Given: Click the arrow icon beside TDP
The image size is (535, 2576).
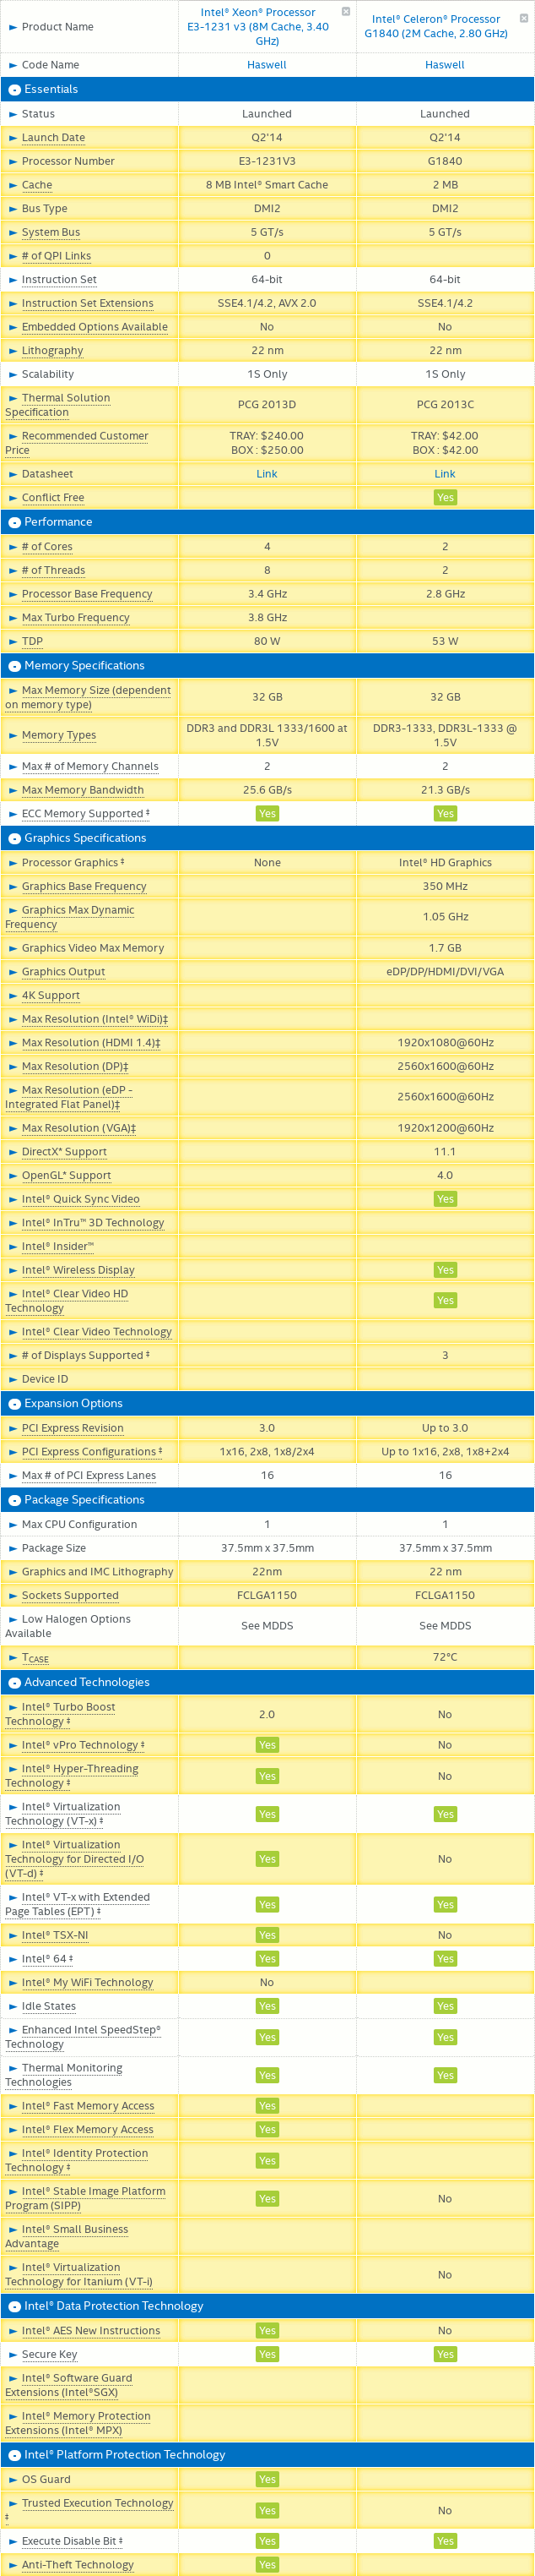Looking at the screenshot, I should click(13, 642).
